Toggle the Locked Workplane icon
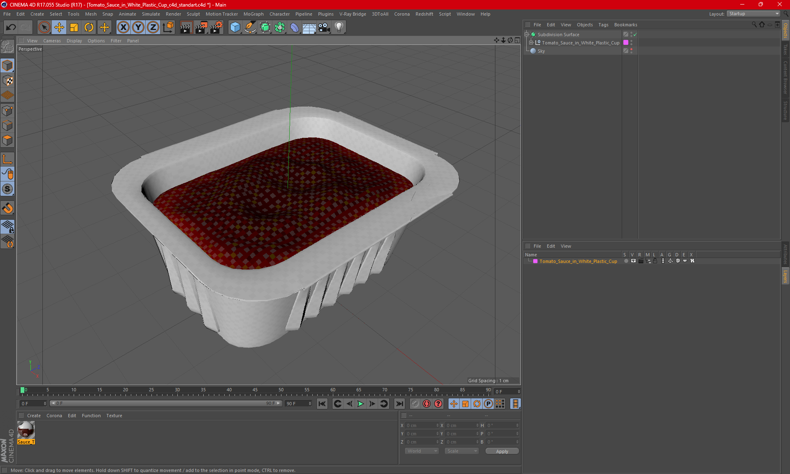790x474 pixels. click(7, 226)
